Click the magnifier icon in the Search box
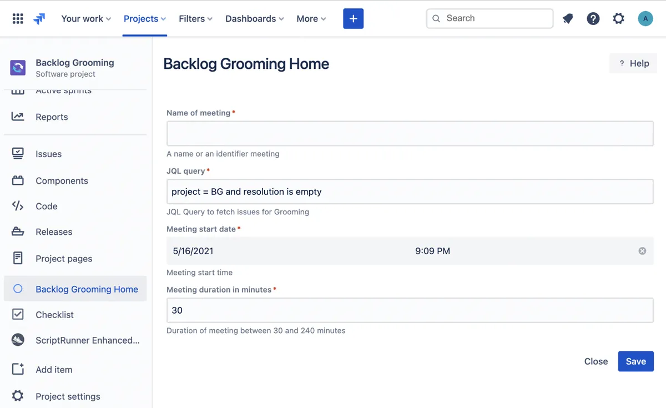Image resolution: width=666 pixels, height=408 pixels. pos(436,18)
